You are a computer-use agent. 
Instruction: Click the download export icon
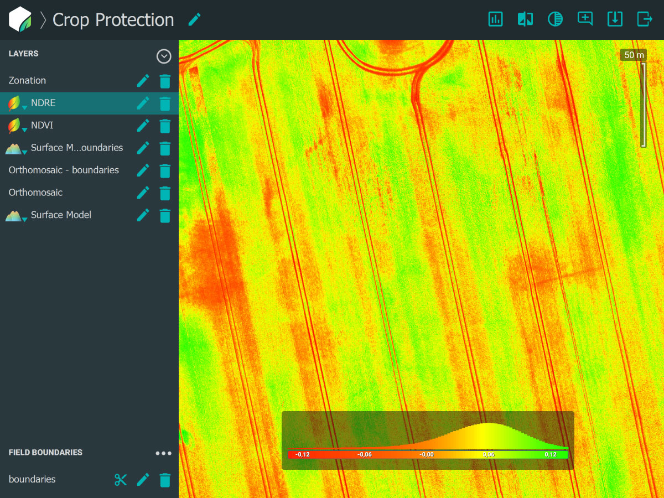pyautogui.click(x=615, y=19)
